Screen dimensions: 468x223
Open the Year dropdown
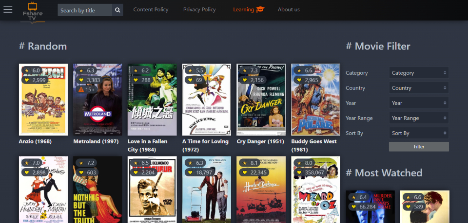coord(419,103)
